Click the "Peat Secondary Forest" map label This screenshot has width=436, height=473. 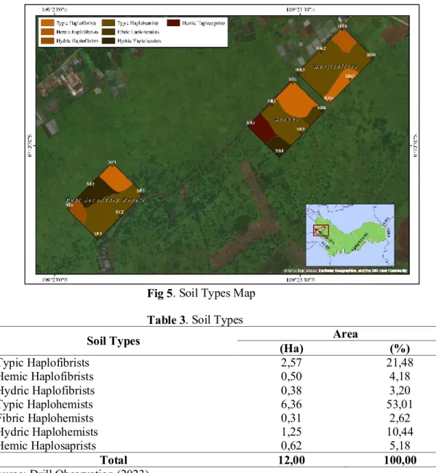click(106, 200)
